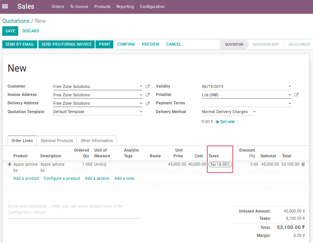Click the Apple iphone 6s description cell

click(x=52, y=167)
